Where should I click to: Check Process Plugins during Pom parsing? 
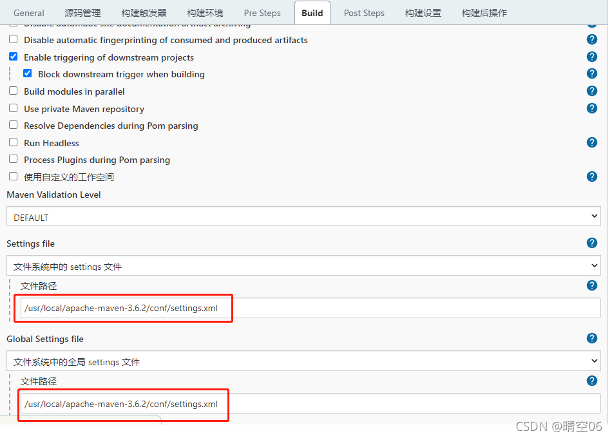(14, 159)
